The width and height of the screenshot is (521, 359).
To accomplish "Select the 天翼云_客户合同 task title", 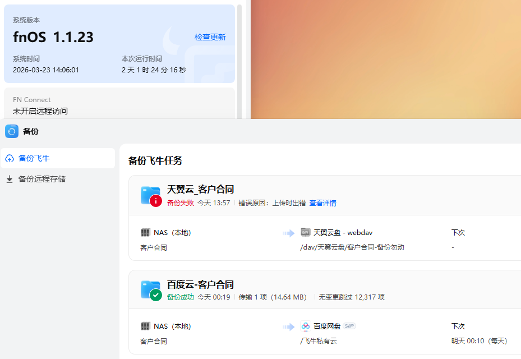I will click(200, 190).
